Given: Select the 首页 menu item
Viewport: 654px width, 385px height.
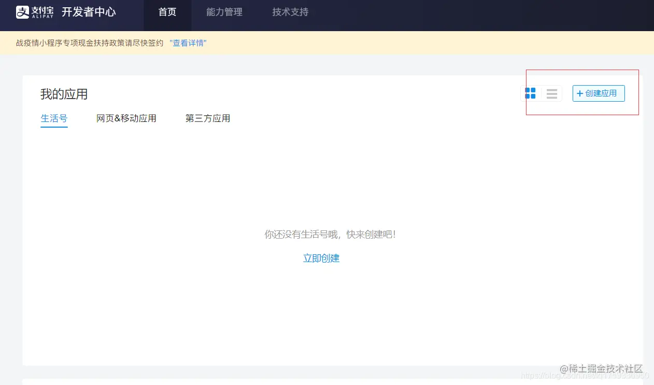Looking at the screenshot, I should tap(167, 12).
